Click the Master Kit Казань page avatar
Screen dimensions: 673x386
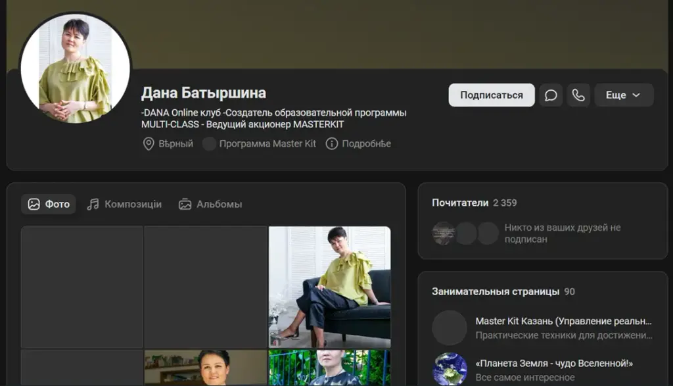coord(450,328)
